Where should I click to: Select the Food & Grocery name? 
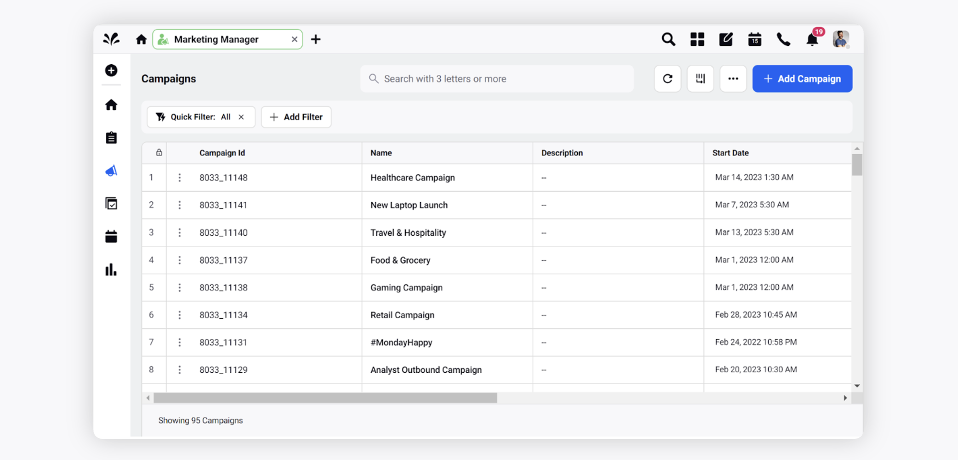pyautogui.click(x=400, y=260)
